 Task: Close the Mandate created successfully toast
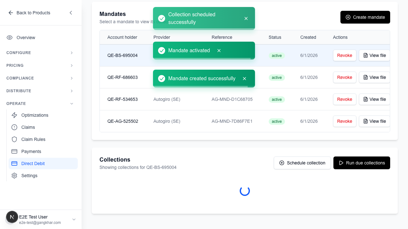pos(244,79)
